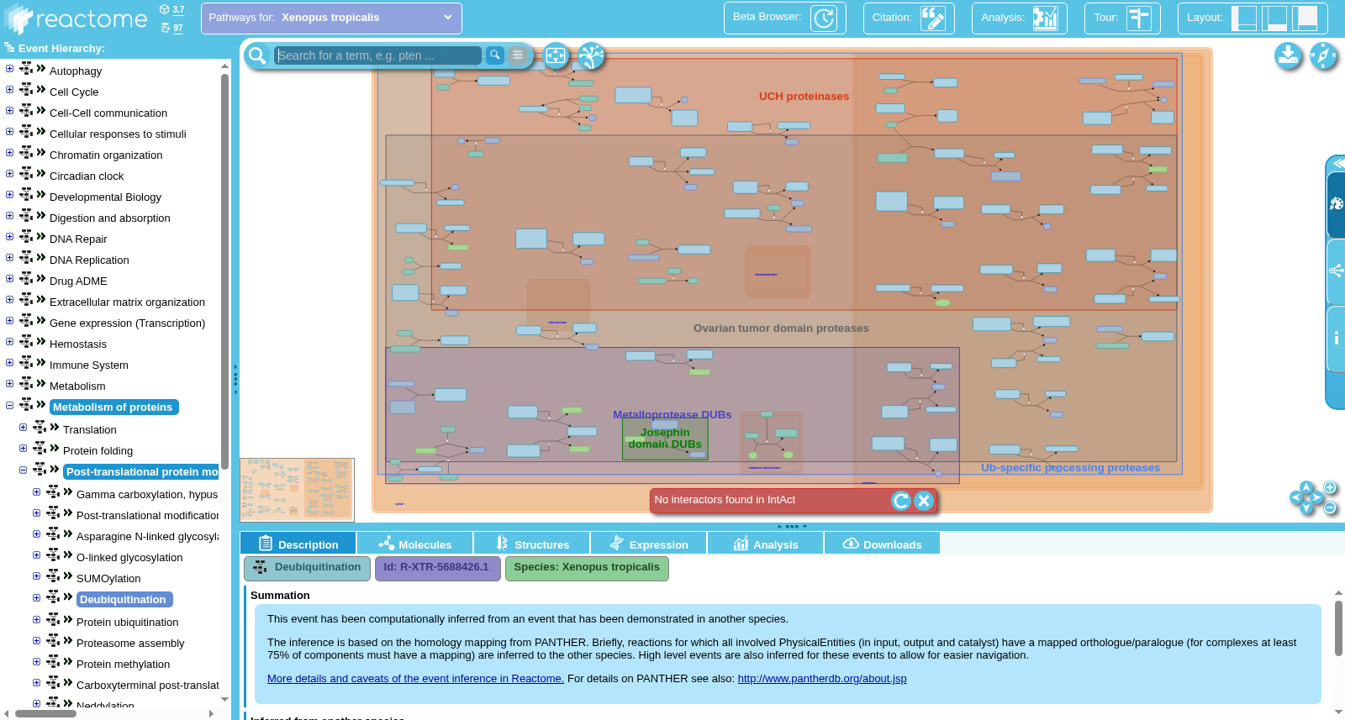Click the search magnifier button in search box
Screen dimensions: 1345x720
click(495, 55)
